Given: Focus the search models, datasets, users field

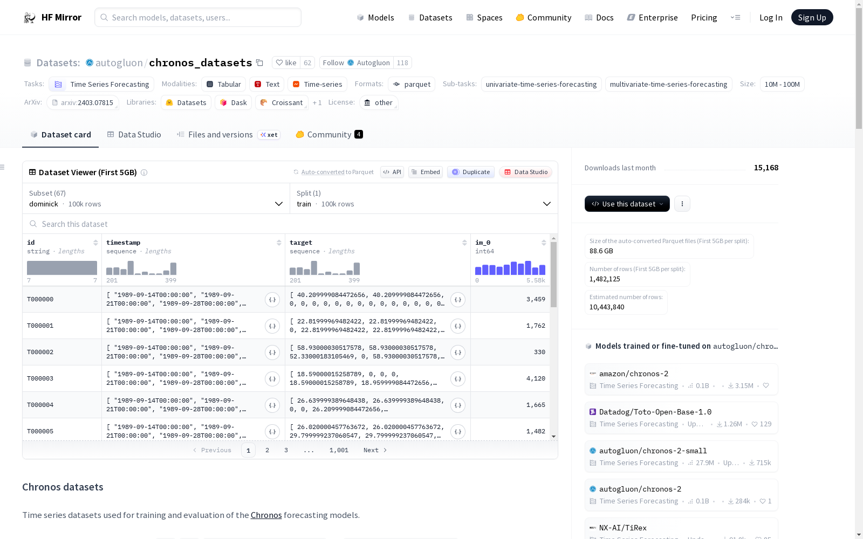Looking at the screenshot, I should [198, 17].
